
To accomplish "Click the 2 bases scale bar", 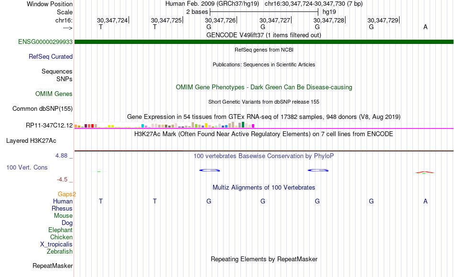I will coord(264,12).
